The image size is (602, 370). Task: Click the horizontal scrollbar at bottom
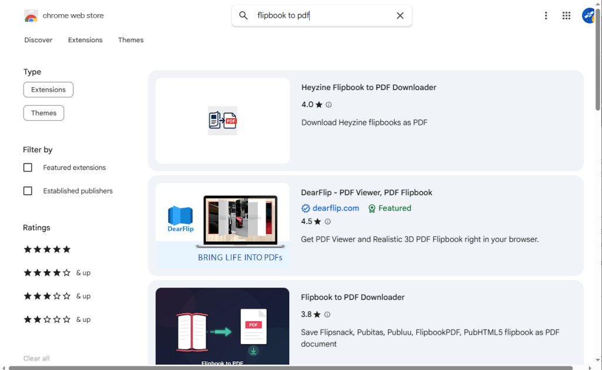tap(290, 368)
